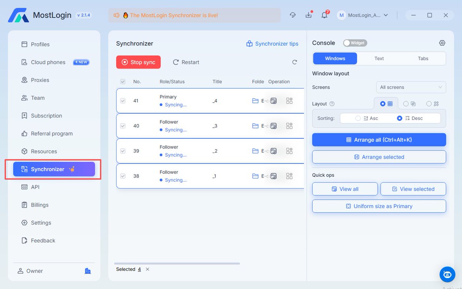Open Resources in the sidebar

[54, 151]
